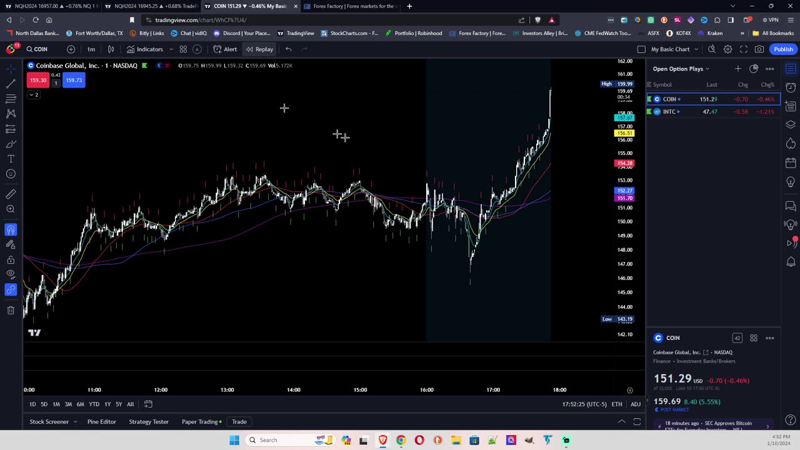Open the Indicators dialog

145,49
